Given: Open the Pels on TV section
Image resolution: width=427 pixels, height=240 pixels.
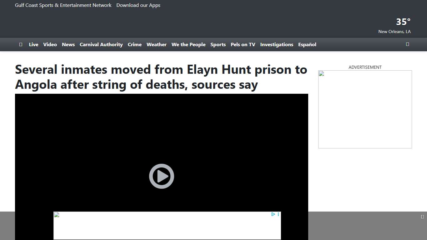Looking at the screenshot, I should click(243, 44).
